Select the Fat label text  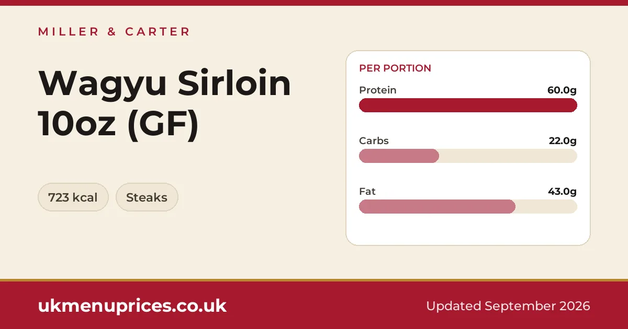point(367,191)
